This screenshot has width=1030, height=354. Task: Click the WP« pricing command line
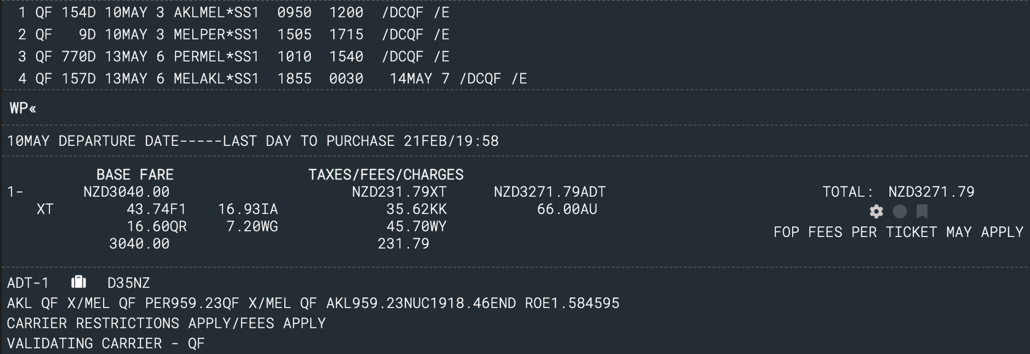[x=23, y=108]
